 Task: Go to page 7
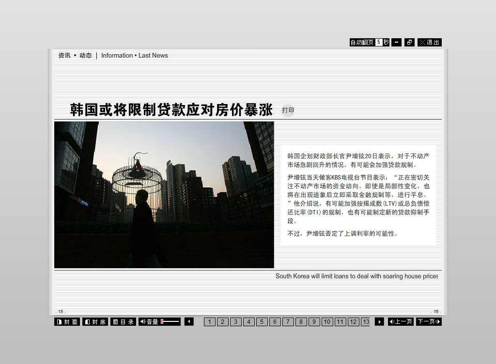[288, 322]
